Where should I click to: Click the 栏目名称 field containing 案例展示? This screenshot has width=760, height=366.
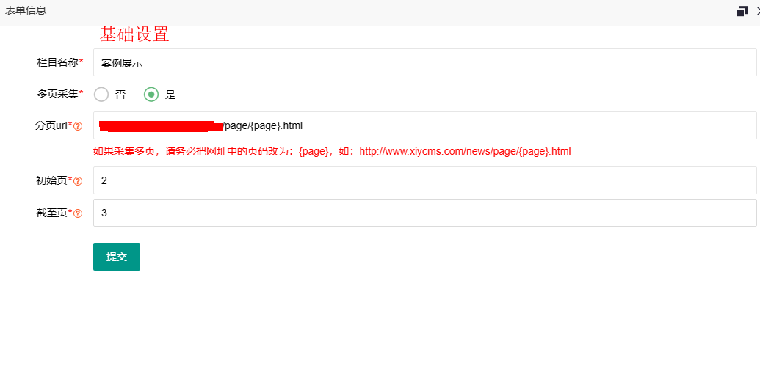pyautogui.click(x=424, y=63)
